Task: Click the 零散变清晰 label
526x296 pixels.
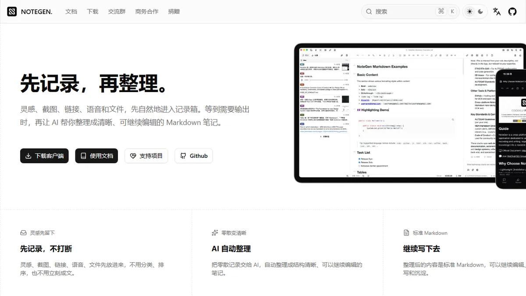Action: coord(234,233)
